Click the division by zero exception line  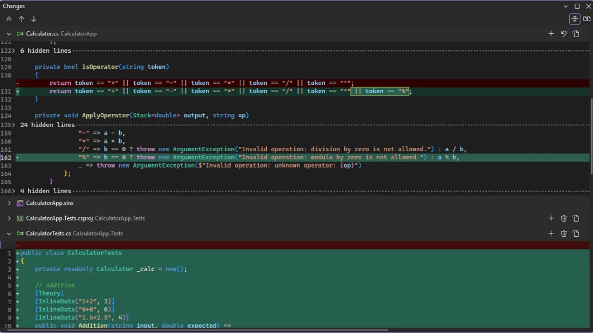pyautogui.click(x=272, y=149)
